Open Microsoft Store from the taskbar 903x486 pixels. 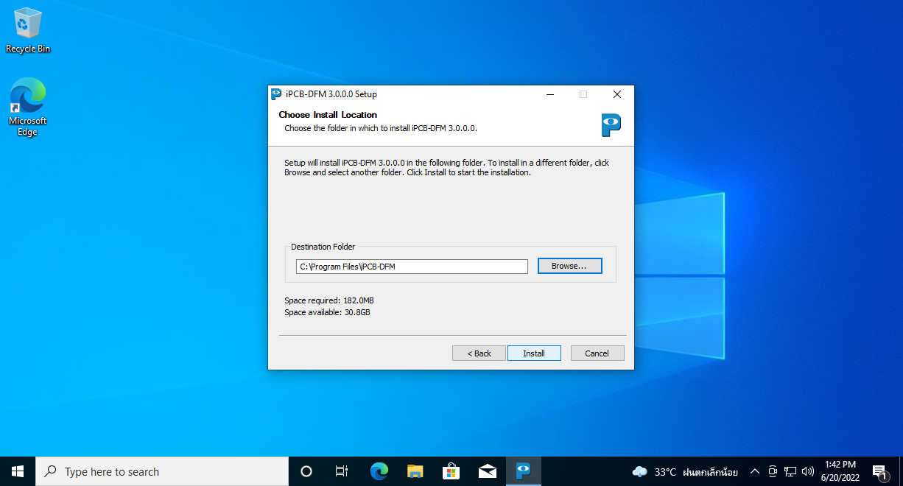[x=452, y=471]
